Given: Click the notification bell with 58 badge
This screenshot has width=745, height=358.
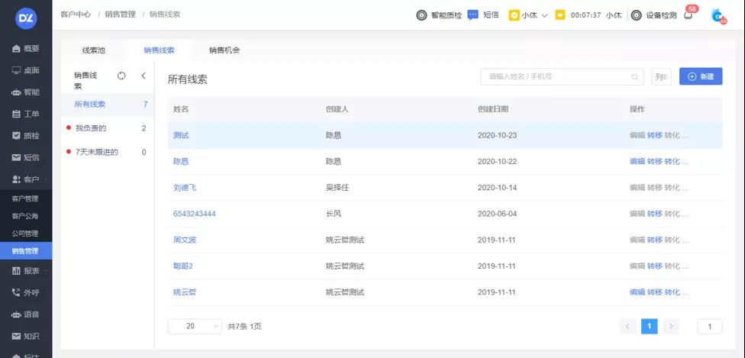Looking at the screenshot, I should [x=689, y=15].
